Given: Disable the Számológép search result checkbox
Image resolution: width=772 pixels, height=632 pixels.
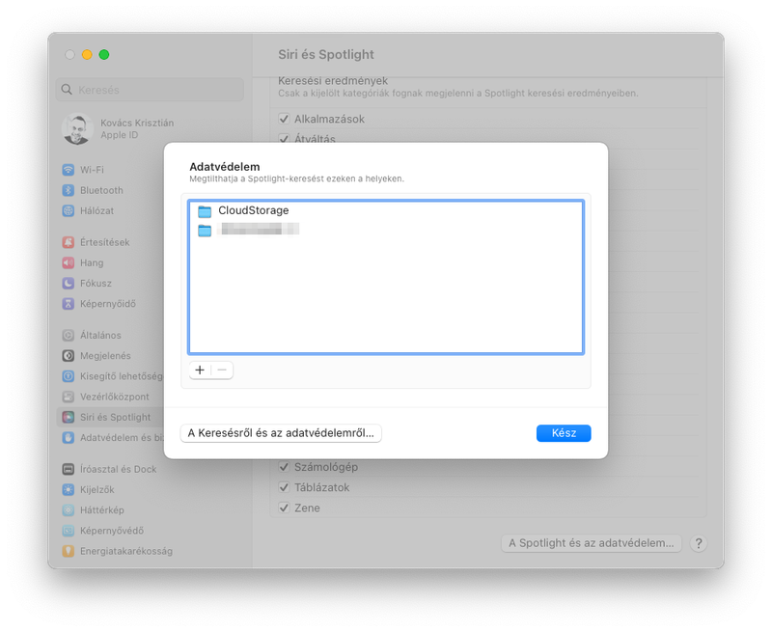Looking at the screenshot, I should click(283, 468).
